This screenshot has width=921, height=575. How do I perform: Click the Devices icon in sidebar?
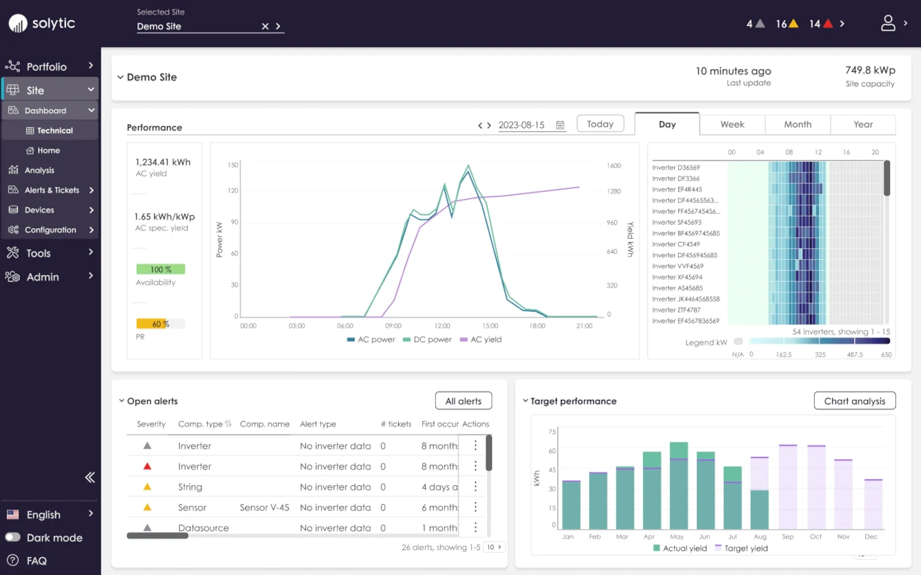point(12,210)
